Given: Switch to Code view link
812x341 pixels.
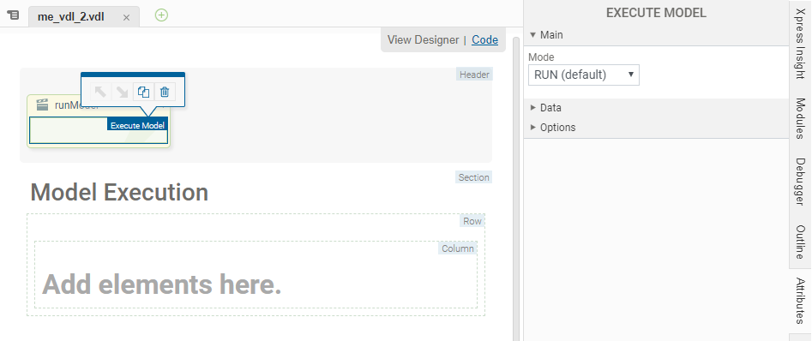Looking at the screenshot, I should 484,40.
